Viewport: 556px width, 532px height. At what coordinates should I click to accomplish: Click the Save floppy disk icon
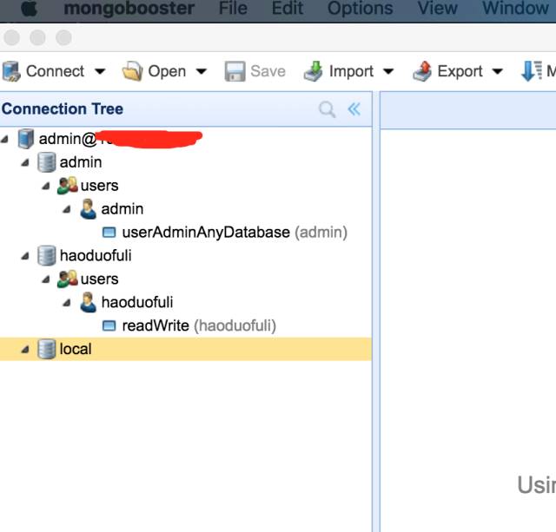(235, 71)
